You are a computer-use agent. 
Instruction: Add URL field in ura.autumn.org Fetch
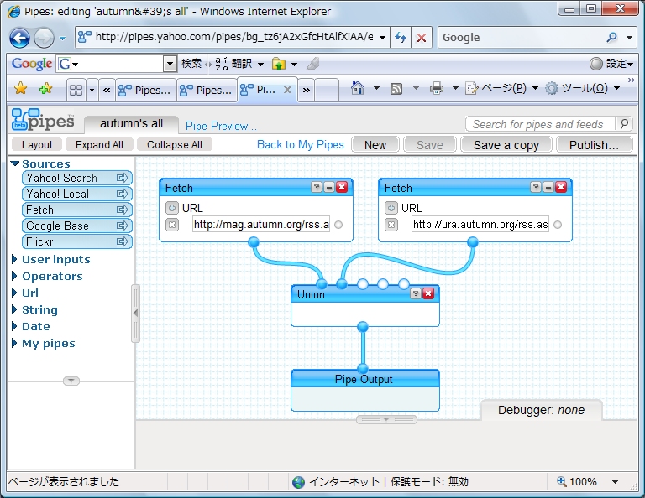(391, 208)
